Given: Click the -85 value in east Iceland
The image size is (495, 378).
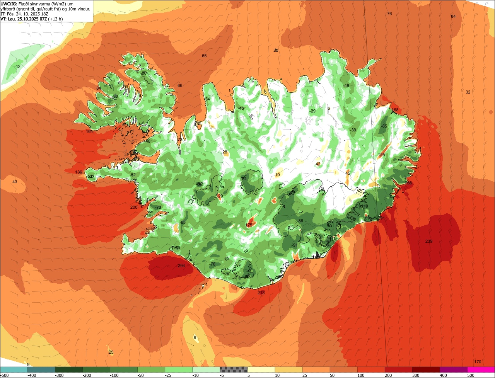Looking at the screenshot, I should [x=384, y=126].
